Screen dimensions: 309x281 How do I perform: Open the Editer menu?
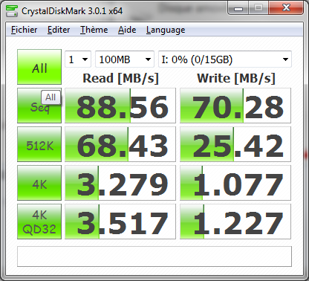[x=59, y=30]
